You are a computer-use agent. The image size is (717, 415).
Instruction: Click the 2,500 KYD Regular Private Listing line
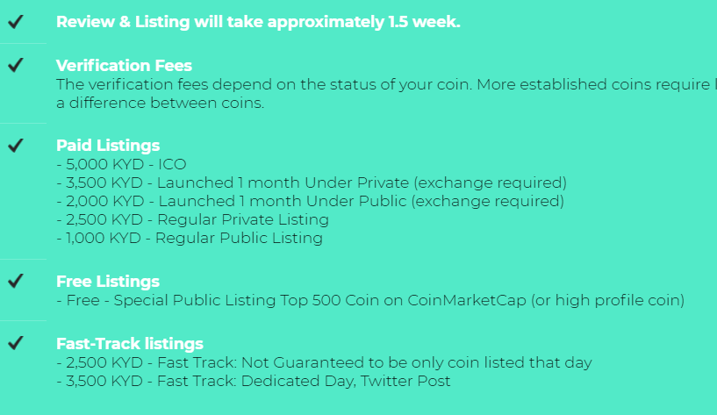point(192,220)
